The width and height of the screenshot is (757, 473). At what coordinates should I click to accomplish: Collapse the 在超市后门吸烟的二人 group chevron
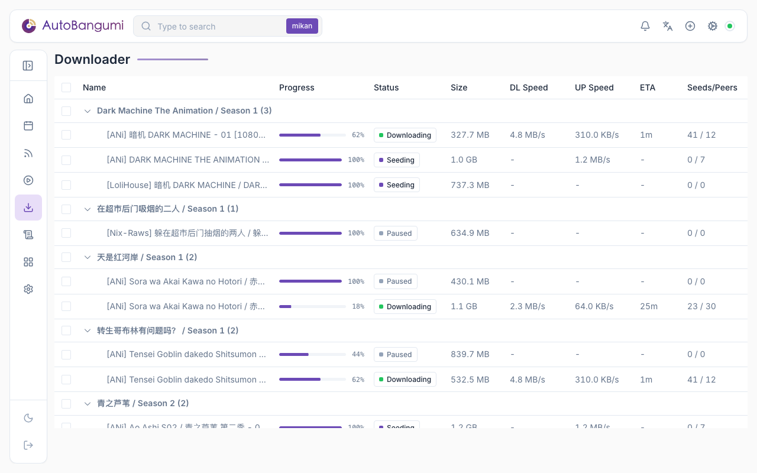pos(88,209)
